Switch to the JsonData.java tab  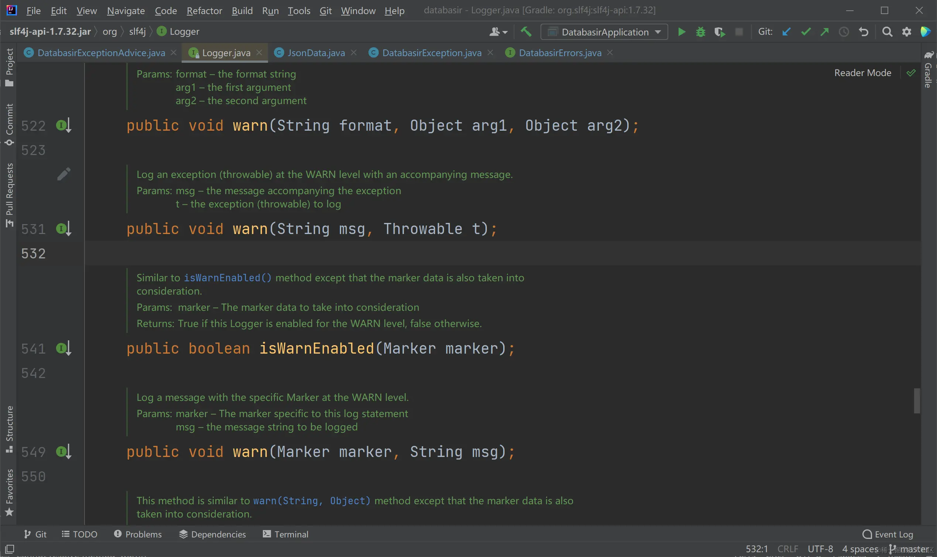[316, 53]
